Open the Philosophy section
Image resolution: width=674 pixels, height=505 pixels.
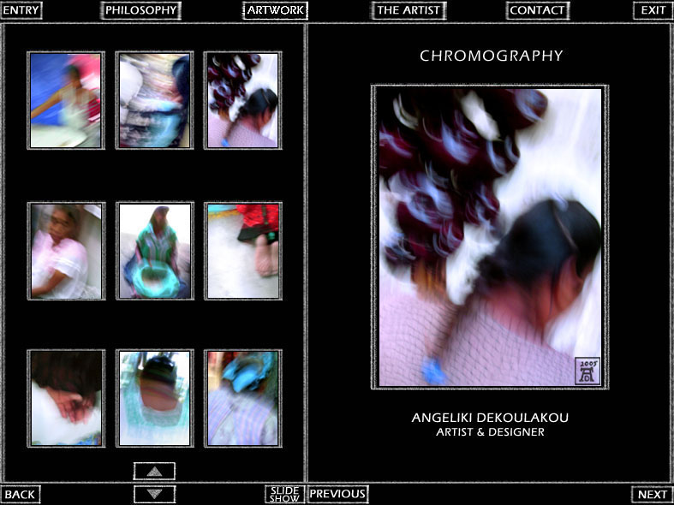coord(140,10)
